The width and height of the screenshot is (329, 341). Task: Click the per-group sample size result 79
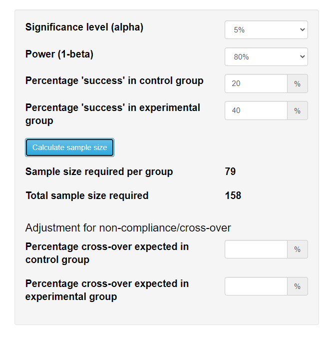[x=230, y=172]
